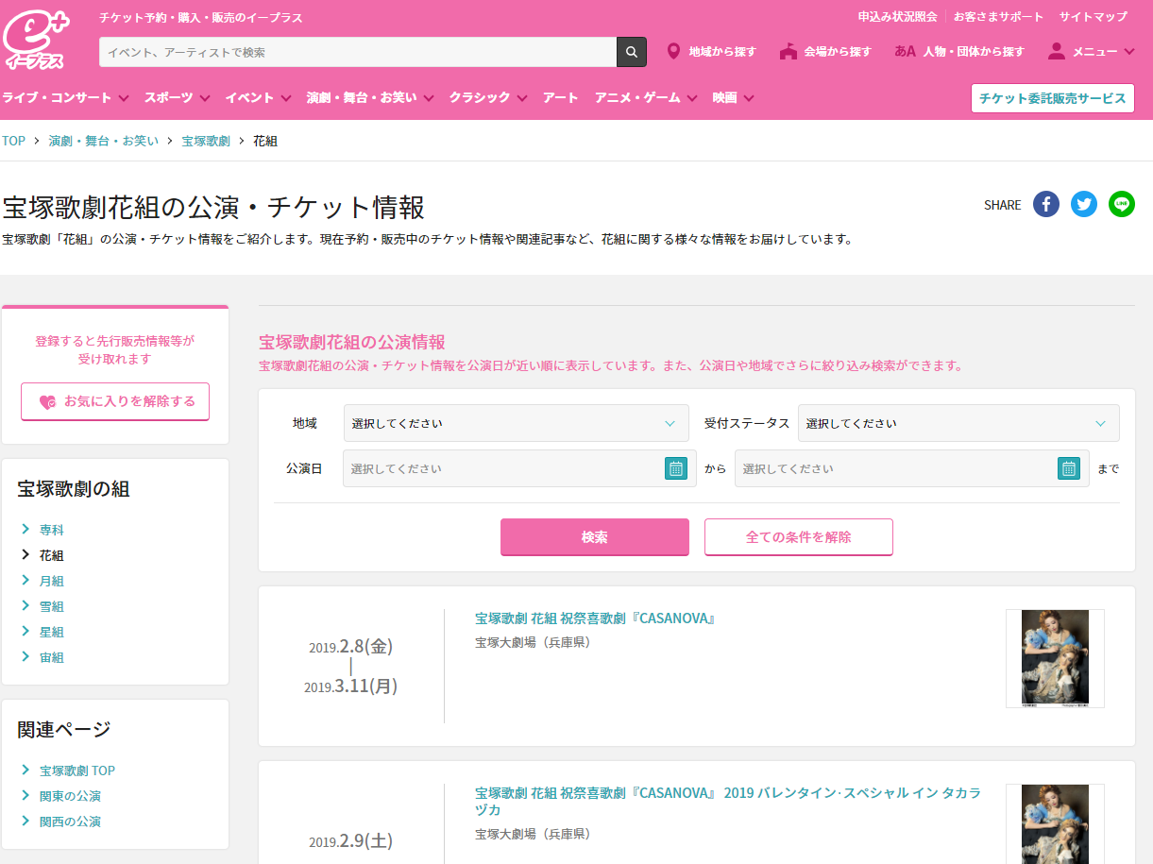This screenshot has height=864, width=1153.
Task: Select 雪組 in the troupe list
Action: 52,606
